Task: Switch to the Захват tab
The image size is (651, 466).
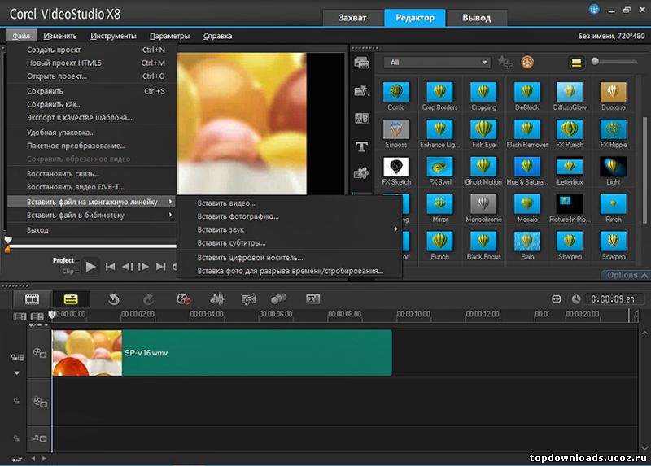Action: pyautogui.click(x=352, y=18)
